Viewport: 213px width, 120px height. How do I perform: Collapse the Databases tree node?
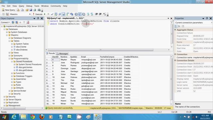4,29
